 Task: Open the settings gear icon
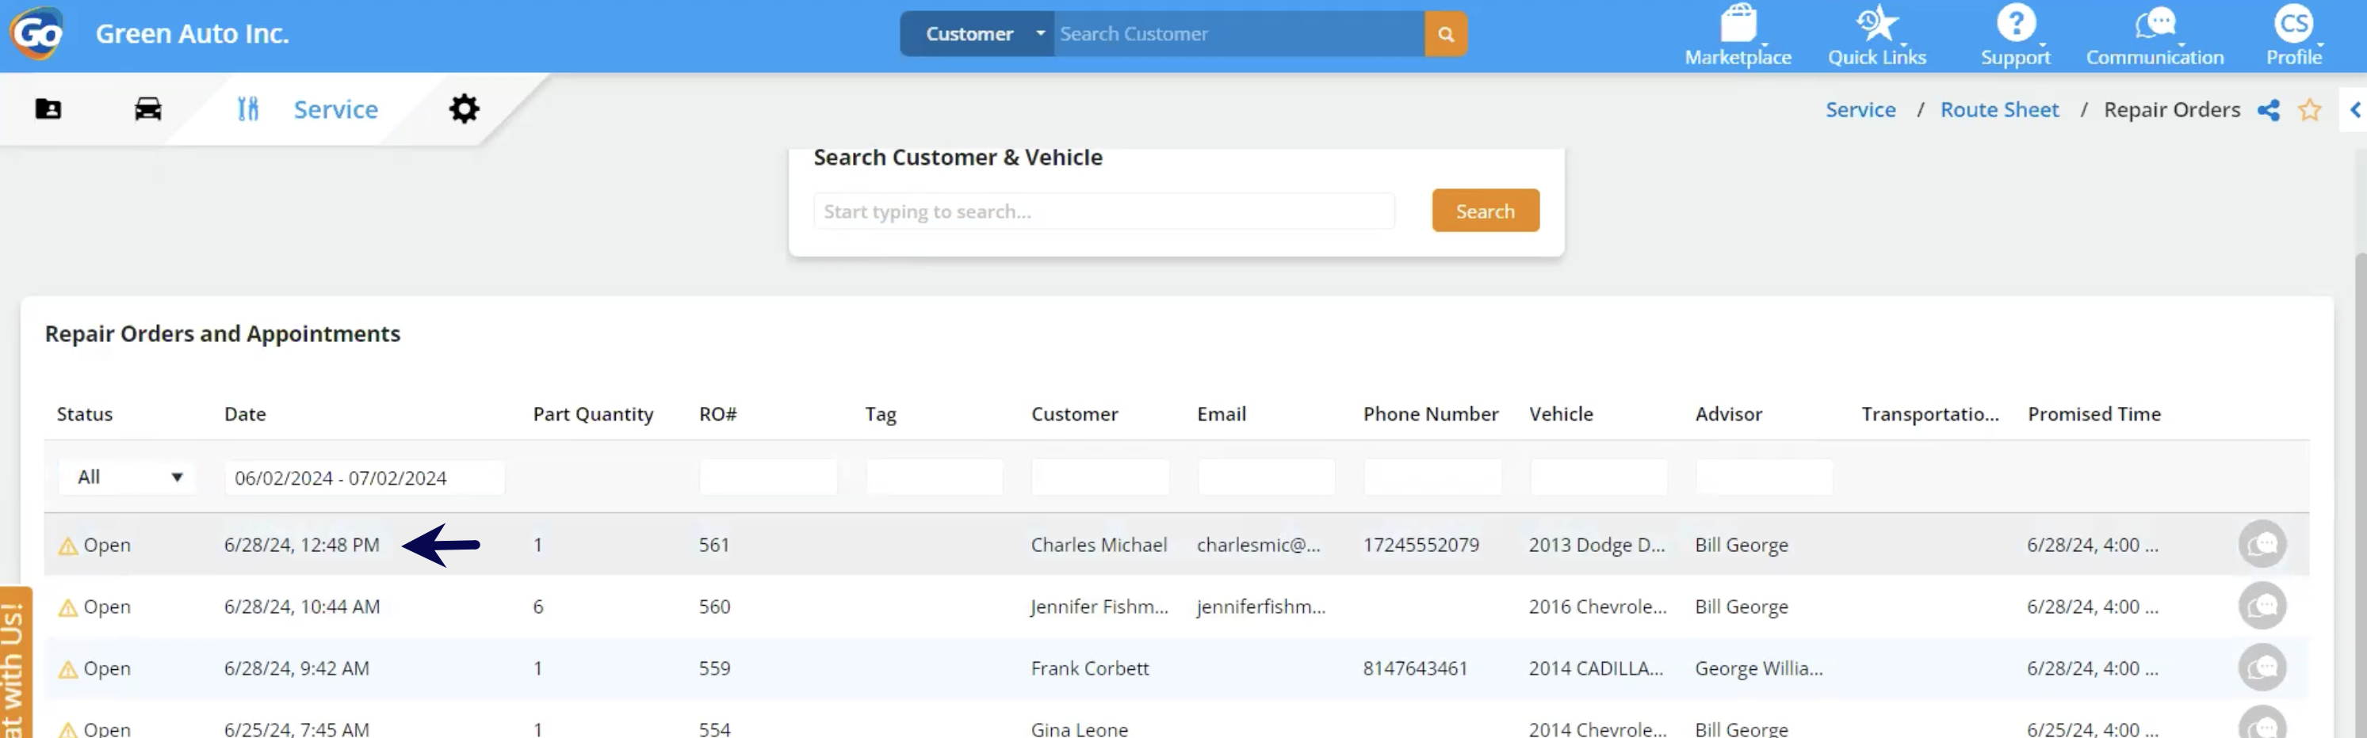point(464,109)
